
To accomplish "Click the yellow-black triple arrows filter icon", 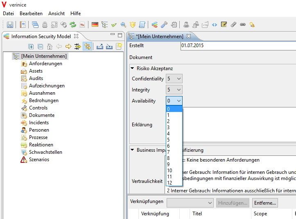I will [x=78, y=46].
